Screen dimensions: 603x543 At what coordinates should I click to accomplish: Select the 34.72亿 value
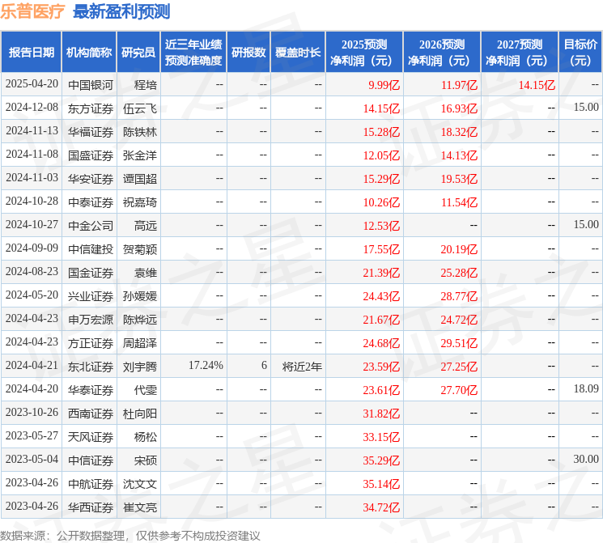381,507
